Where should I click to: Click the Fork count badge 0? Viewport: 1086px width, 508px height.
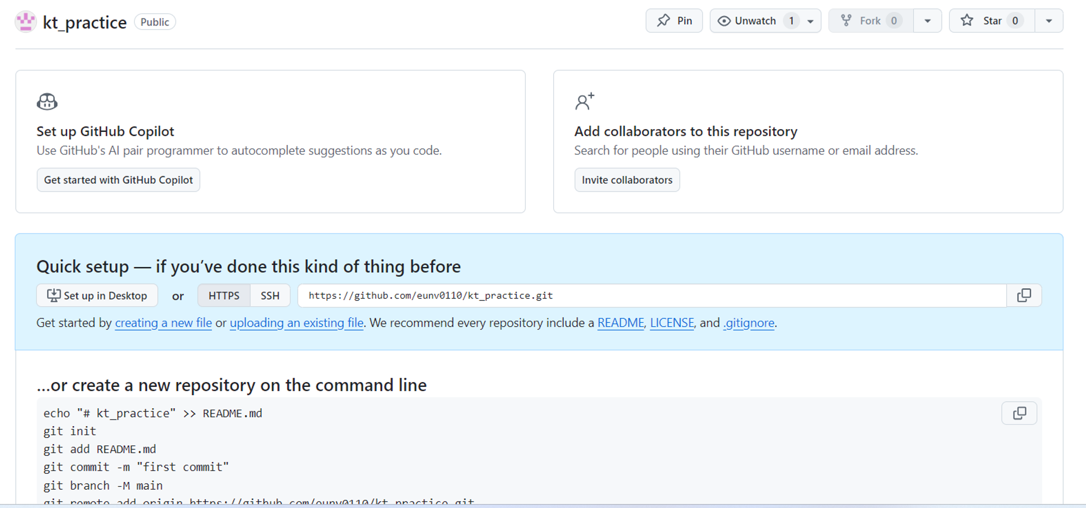pyautogui.click(x=894, y=21)
